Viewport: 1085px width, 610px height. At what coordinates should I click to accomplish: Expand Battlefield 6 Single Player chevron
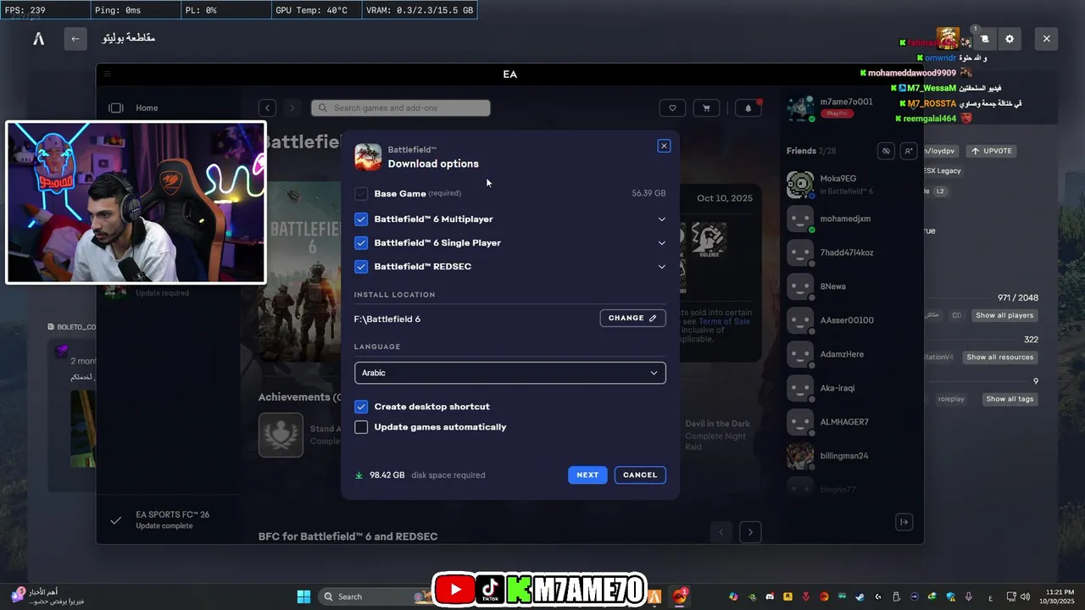661,243
